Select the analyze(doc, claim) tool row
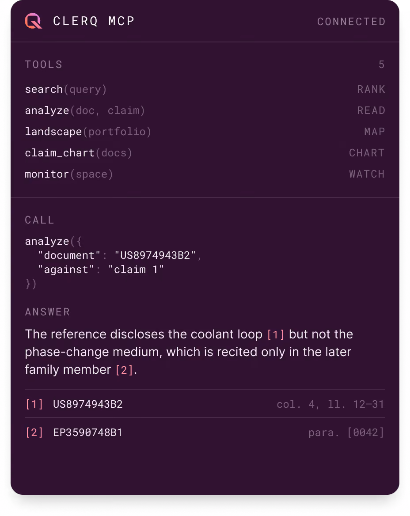 point(205,110)
